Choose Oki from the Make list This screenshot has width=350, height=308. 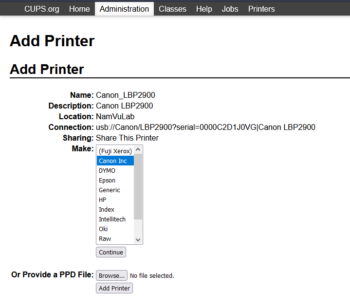pyautogui.click(x=115, y=229)
